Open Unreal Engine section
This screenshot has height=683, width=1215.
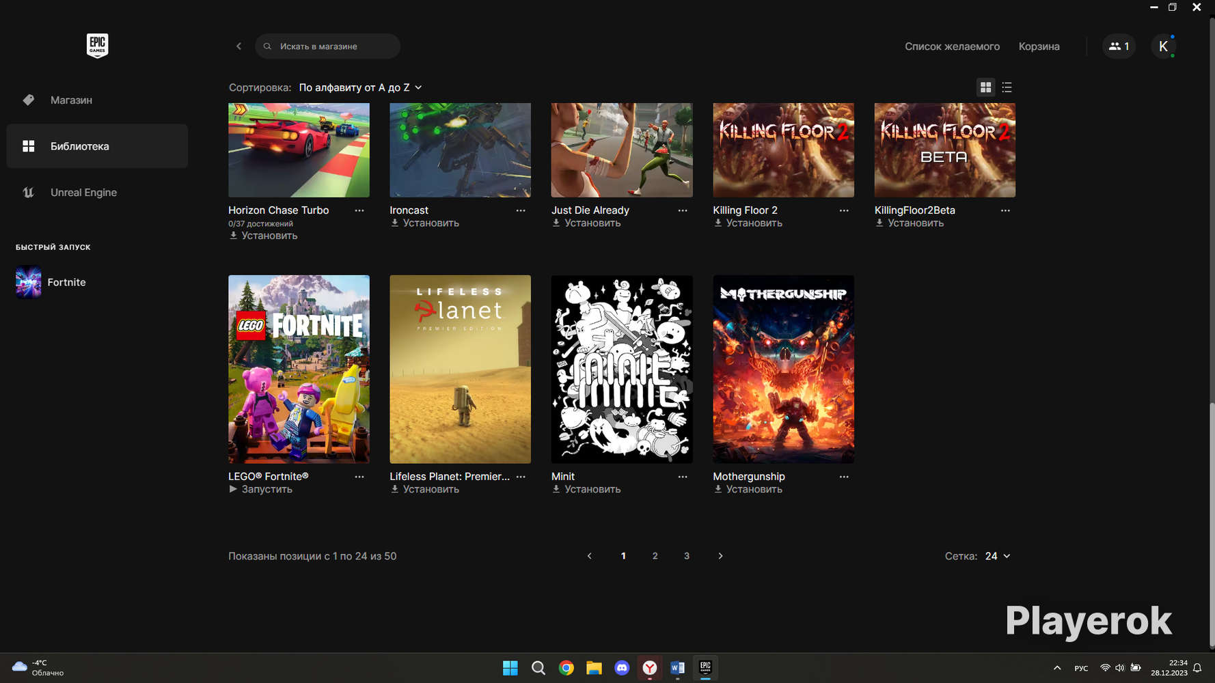pyautogui.click(x=97, y=193)
